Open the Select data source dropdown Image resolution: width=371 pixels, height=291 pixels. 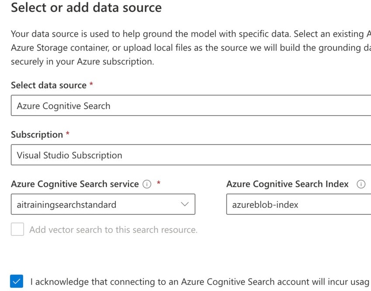(191, 105)
